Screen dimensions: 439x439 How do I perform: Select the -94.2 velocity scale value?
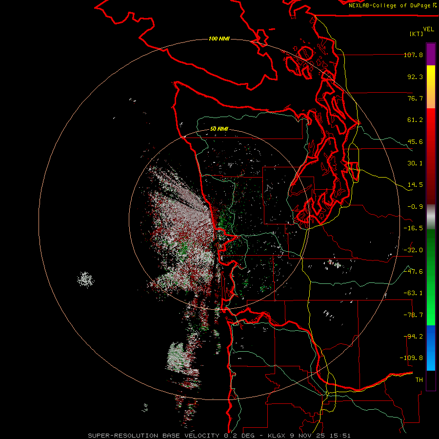coord(413,337)
